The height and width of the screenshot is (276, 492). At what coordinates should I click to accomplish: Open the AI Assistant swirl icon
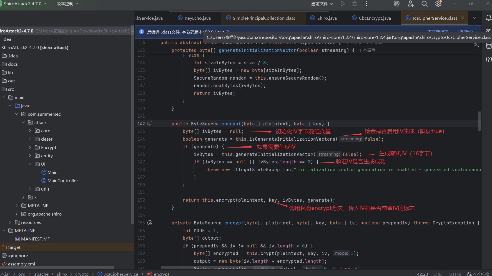click(397, 4)
